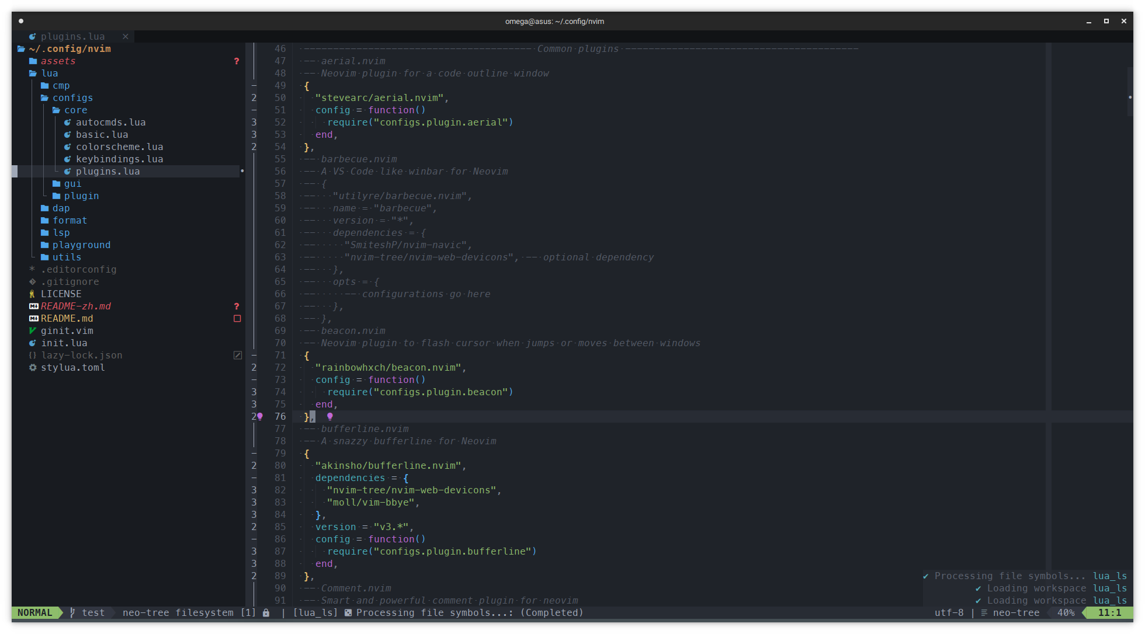The width and height of the screenshot is (1145, 634).
Task: Click the git icon beside .gitignore
Action: (33, 282)
